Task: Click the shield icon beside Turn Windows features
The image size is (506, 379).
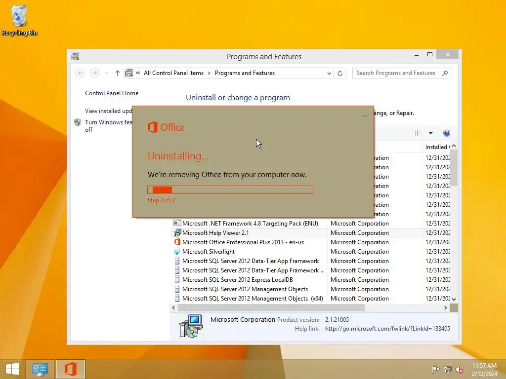Action: tap(78, 122)
